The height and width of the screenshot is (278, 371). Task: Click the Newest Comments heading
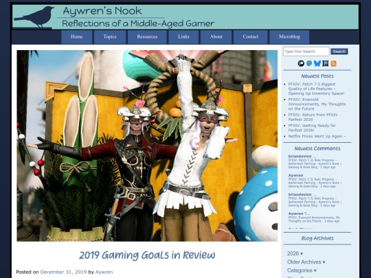click(317, 148)
